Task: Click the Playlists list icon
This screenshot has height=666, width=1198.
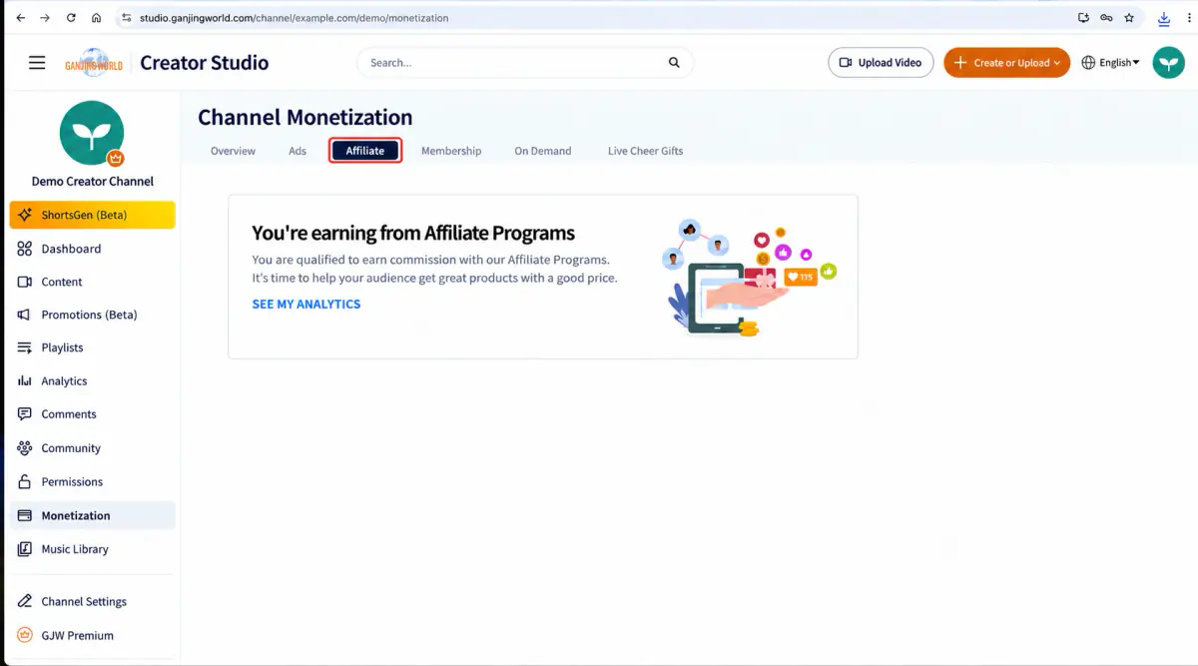Action: 25,347
